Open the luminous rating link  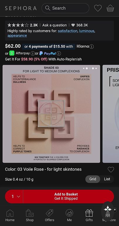pyautogui.click(x=87, y=31)
